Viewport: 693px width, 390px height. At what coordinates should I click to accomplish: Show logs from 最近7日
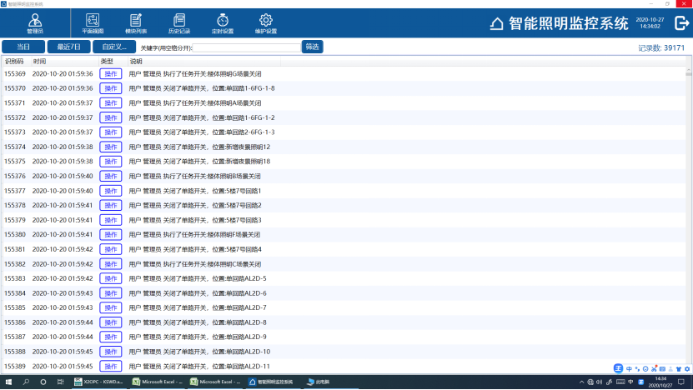coord(68,47)
